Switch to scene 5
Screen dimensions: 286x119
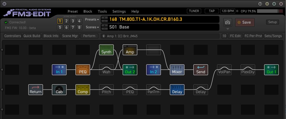click(60, 28)
